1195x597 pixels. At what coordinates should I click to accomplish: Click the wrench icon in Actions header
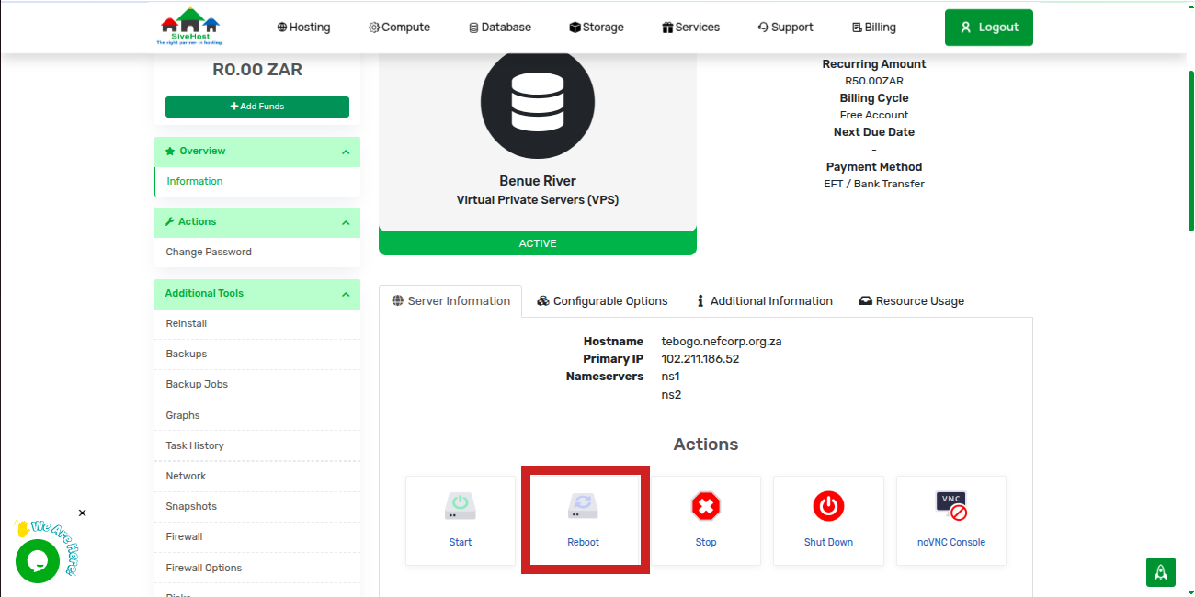[x=170, y=221]
